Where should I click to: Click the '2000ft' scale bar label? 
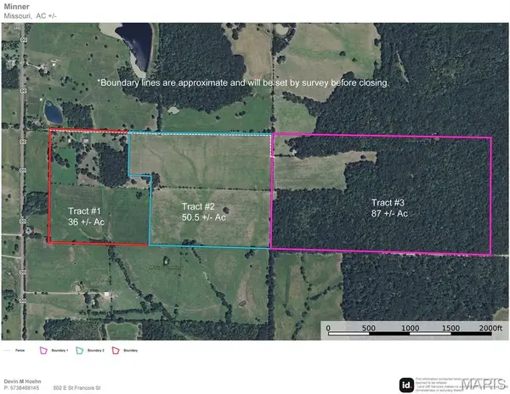(490, 328)
